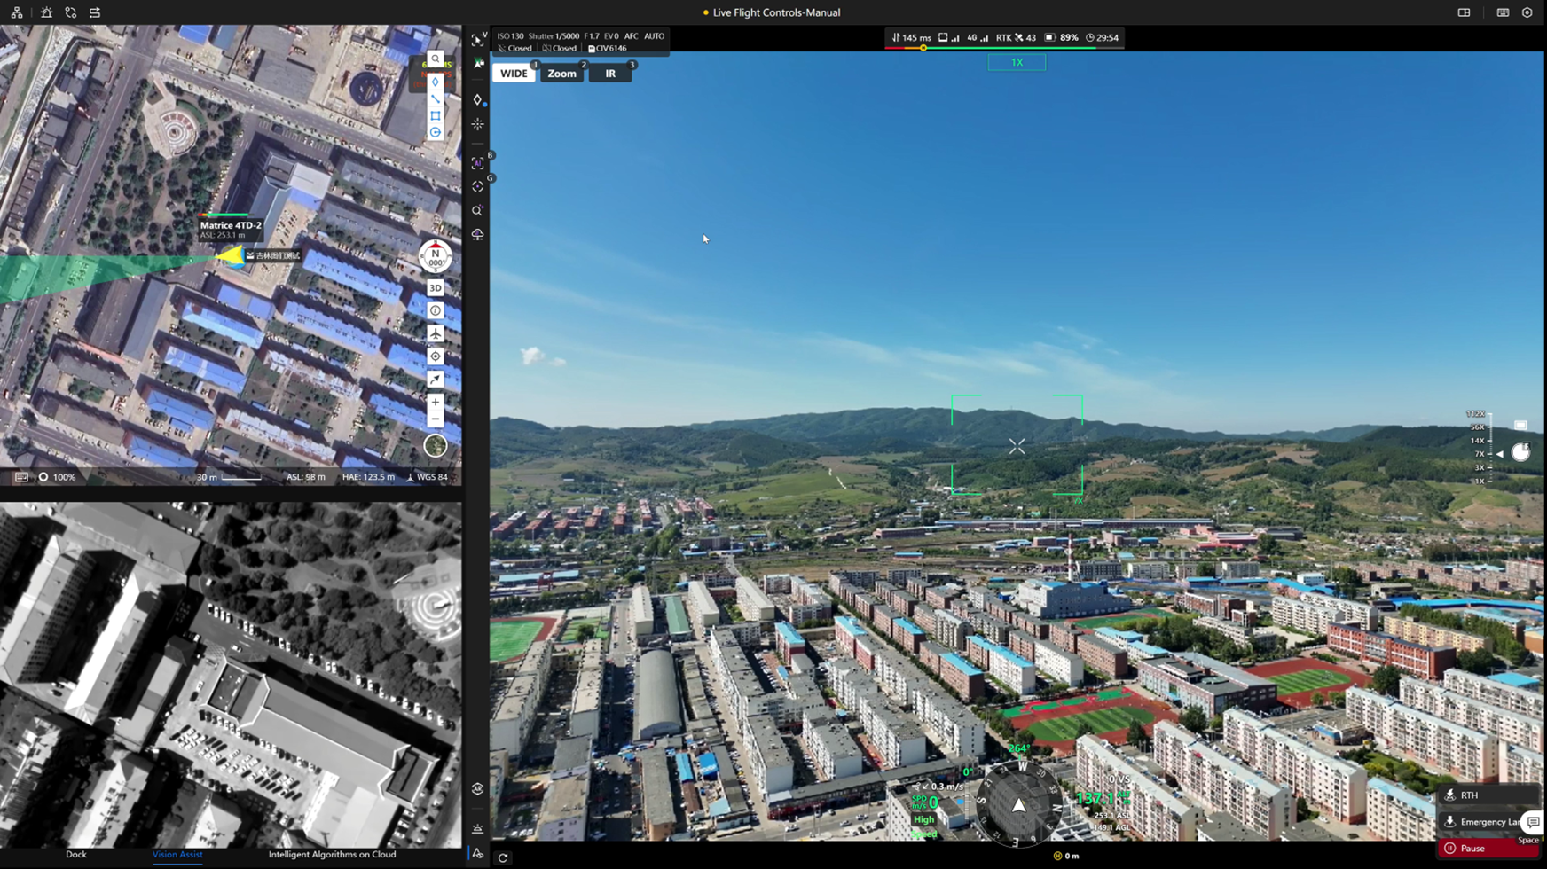Select the map line drawing tool
The image size is (1547, 869).
click(435, 98)
